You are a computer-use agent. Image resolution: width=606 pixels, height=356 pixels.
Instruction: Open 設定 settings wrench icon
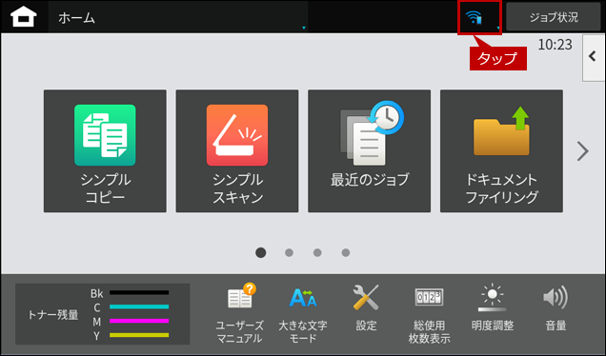point(366,307)
